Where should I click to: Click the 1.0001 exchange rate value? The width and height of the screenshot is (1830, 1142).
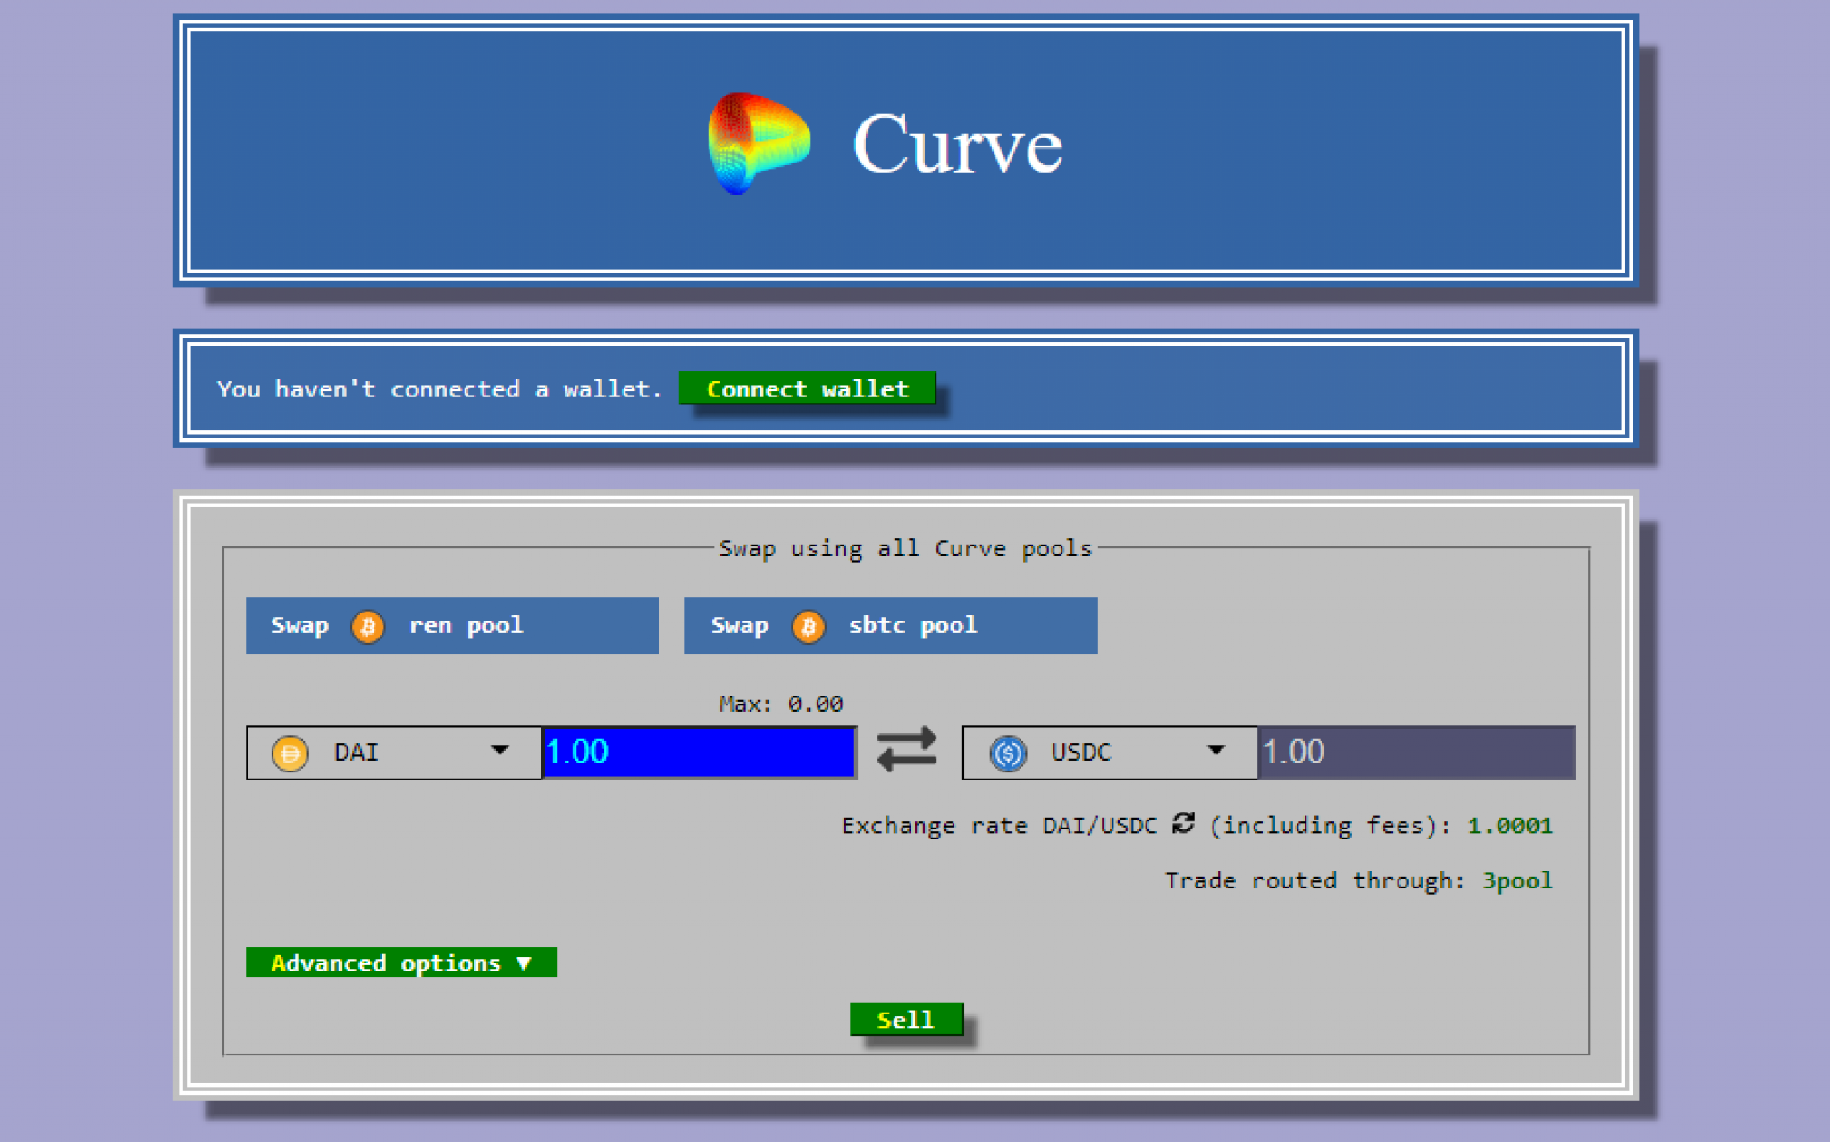tap(1509, 825)
